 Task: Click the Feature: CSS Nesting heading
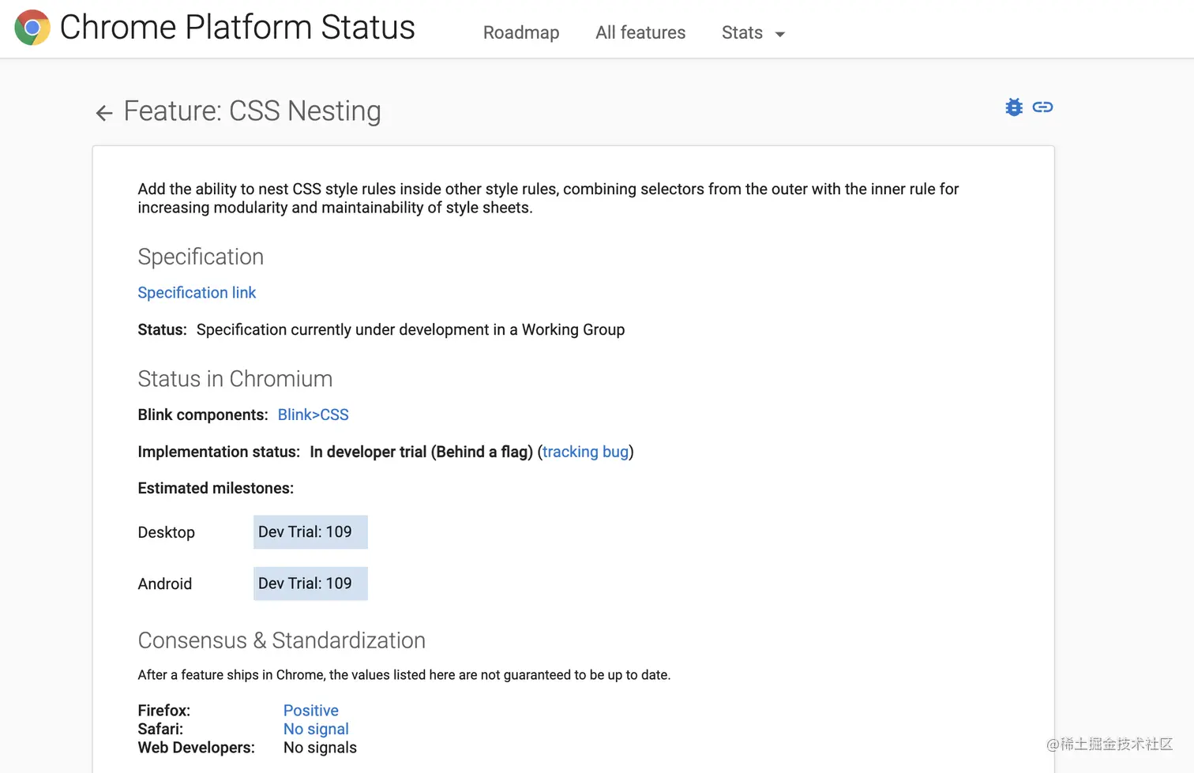point(252,111)
